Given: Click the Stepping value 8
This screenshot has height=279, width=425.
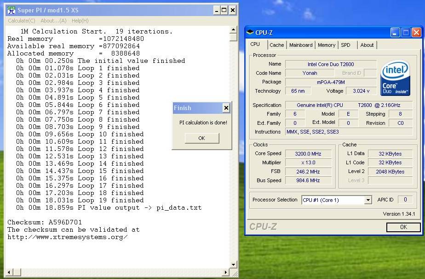Looking at the screenshot, I should click(401, 114).
